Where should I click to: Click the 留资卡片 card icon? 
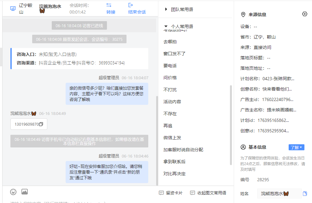point(161,193)
